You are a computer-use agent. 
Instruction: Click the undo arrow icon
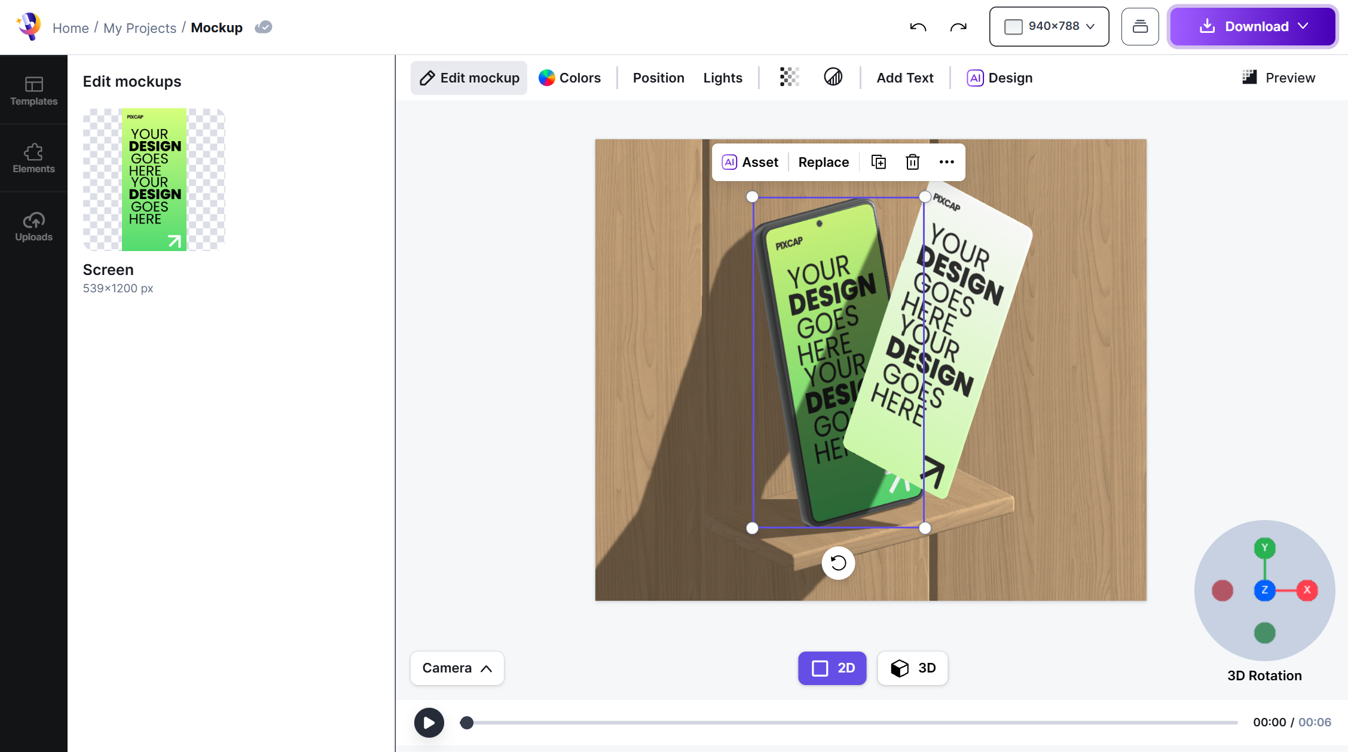coord(918,27)
